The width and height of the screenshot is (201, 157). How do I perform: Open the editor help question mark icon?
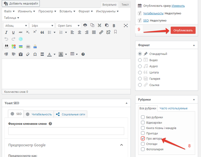[83, 54]
